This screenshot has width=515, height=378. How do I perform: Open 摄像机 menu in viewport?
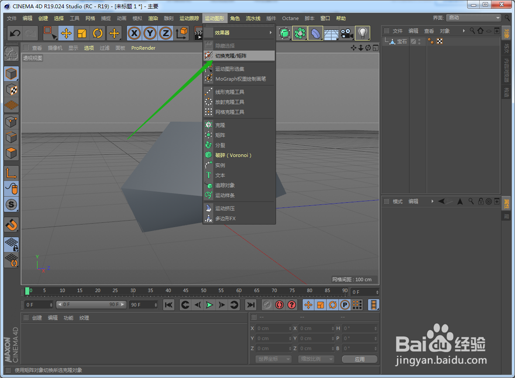(x=55, y=48)
